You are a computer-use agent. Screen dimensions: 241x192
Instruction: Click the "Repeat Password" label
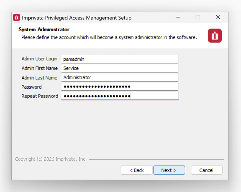pyautogui.click(x=40, y=96)
